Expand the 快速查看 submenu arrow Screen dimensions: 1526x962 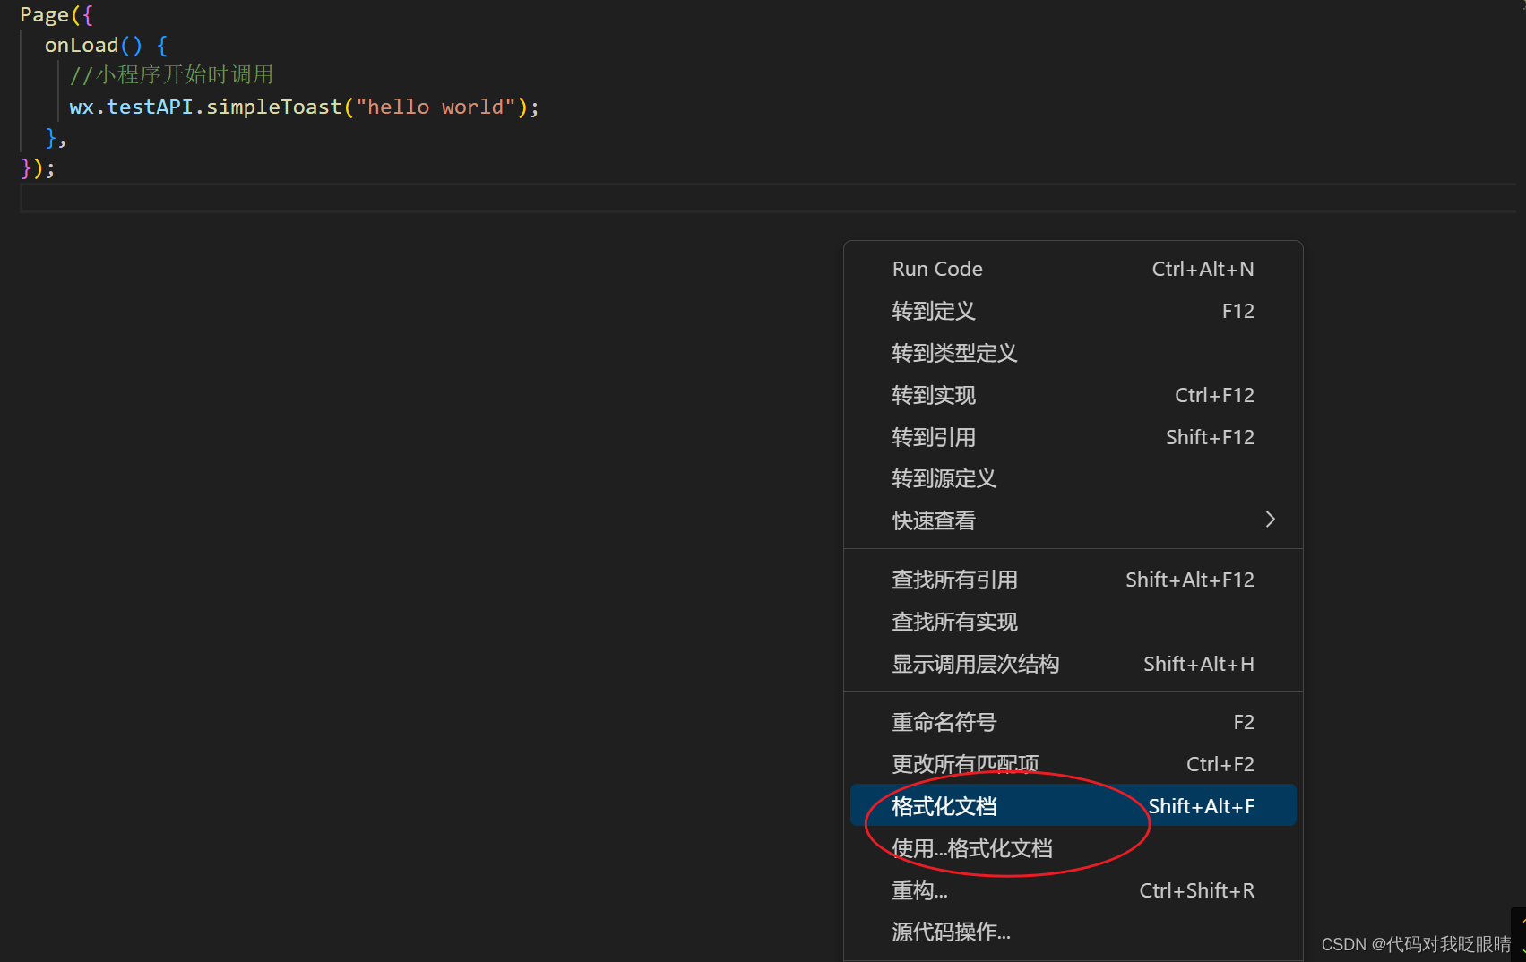[x=1270, y=520]
